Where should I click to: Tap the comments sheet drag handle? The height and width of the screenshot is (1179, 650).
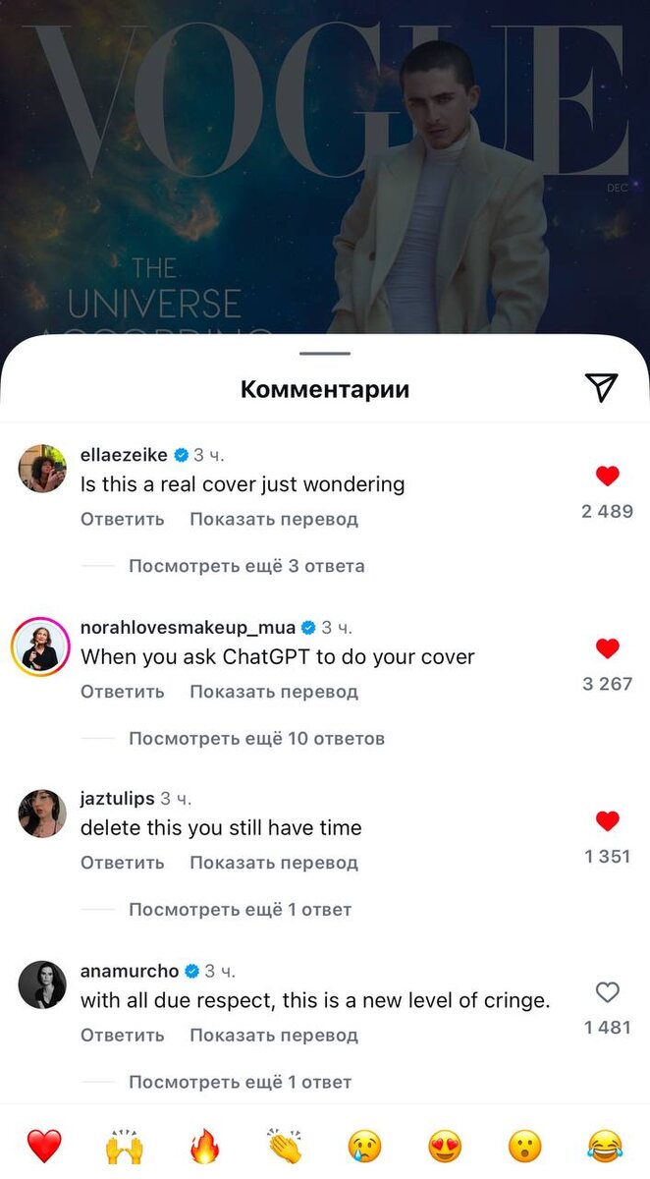(x=325, y=354)
